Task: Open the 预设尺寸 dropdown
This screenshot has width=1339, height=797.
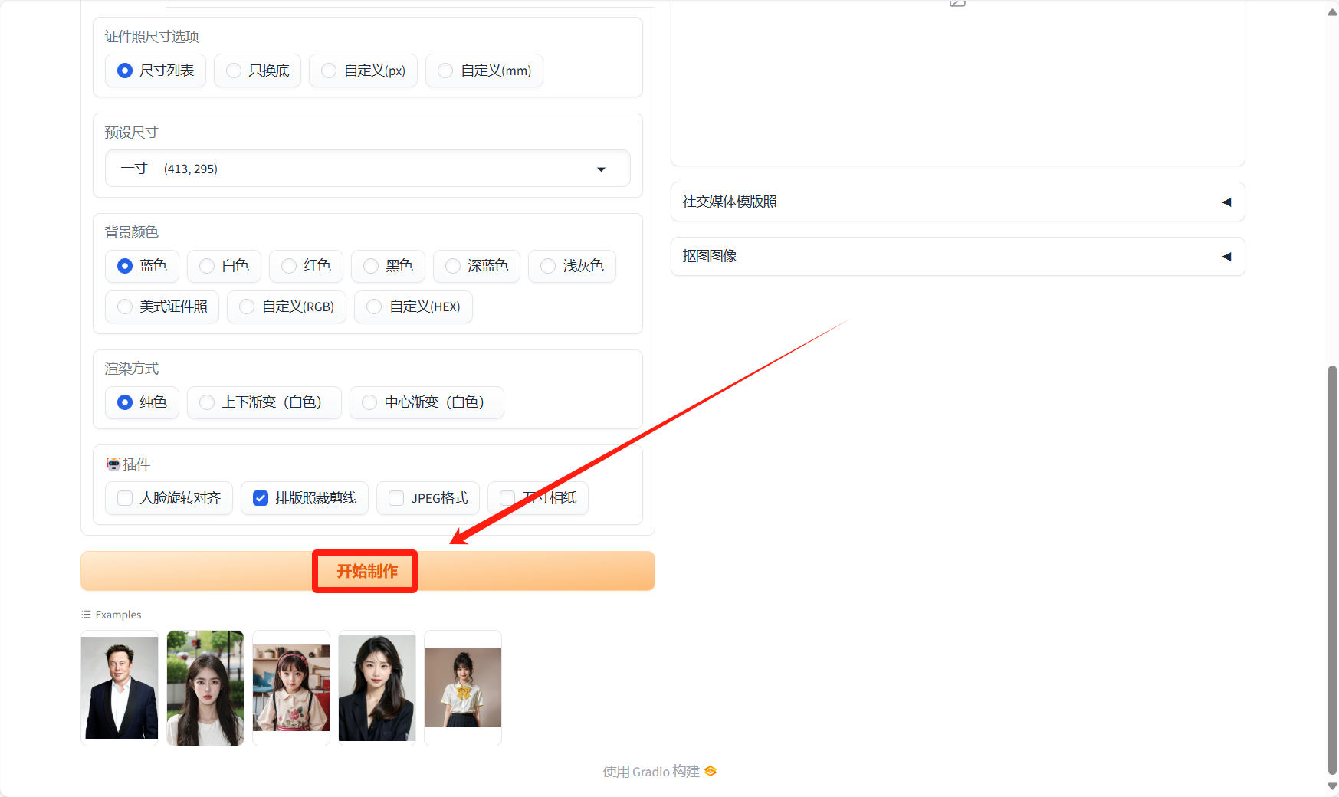Action: pos(368,169)
